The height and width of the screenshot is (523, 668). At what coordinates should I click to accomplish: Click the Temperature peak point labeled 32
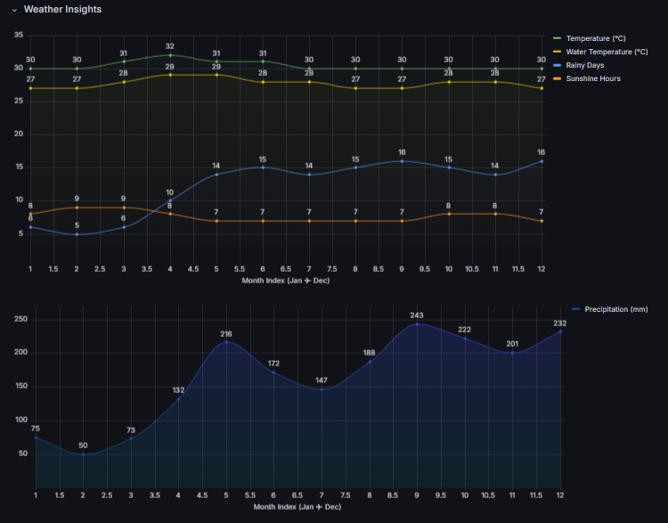[169, 55]
